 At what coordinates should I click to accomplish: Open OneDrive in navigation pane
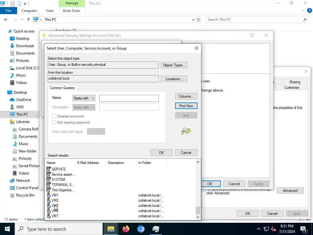point(24,99)
